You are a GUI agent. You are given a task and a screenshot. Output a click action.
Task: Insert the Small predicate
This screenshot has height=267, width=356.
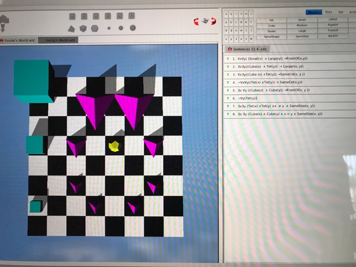(x=302, y=20)
